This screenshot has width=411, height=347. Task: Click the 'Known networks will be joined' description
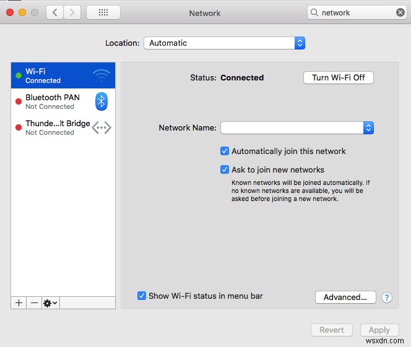[301, 191]
